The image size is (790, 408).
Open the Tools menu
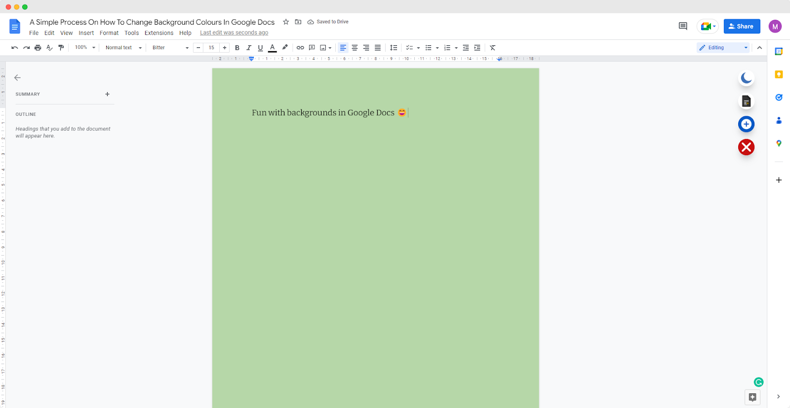pyautogui.click(x=132, y=33)
